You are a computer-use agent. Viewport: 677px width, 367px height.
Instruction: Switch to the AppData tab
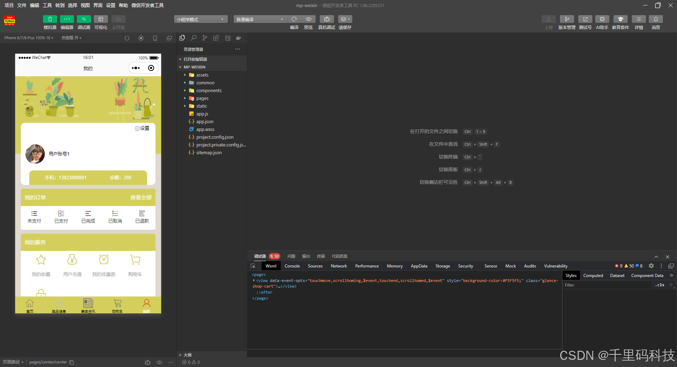click(x=419, y=266)
